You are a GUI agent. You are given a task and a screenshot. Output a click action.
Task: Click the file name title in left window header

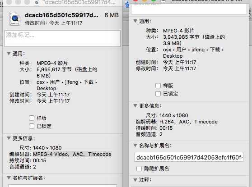[61, 15]
